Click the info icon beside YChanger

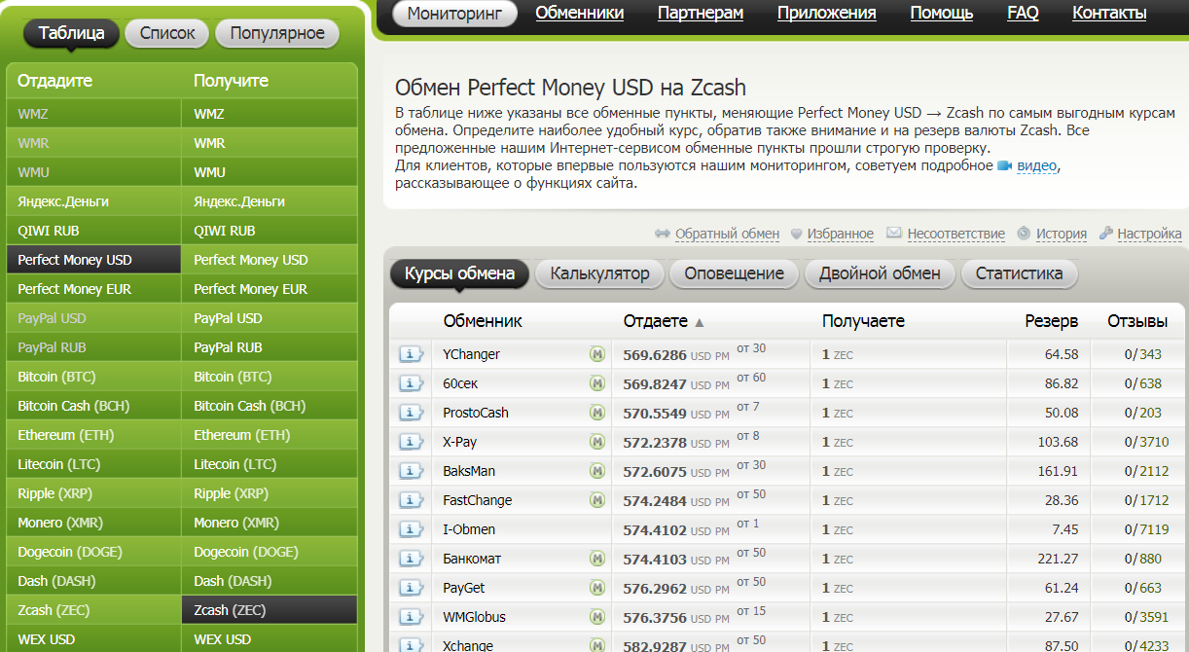pos(411,354)
